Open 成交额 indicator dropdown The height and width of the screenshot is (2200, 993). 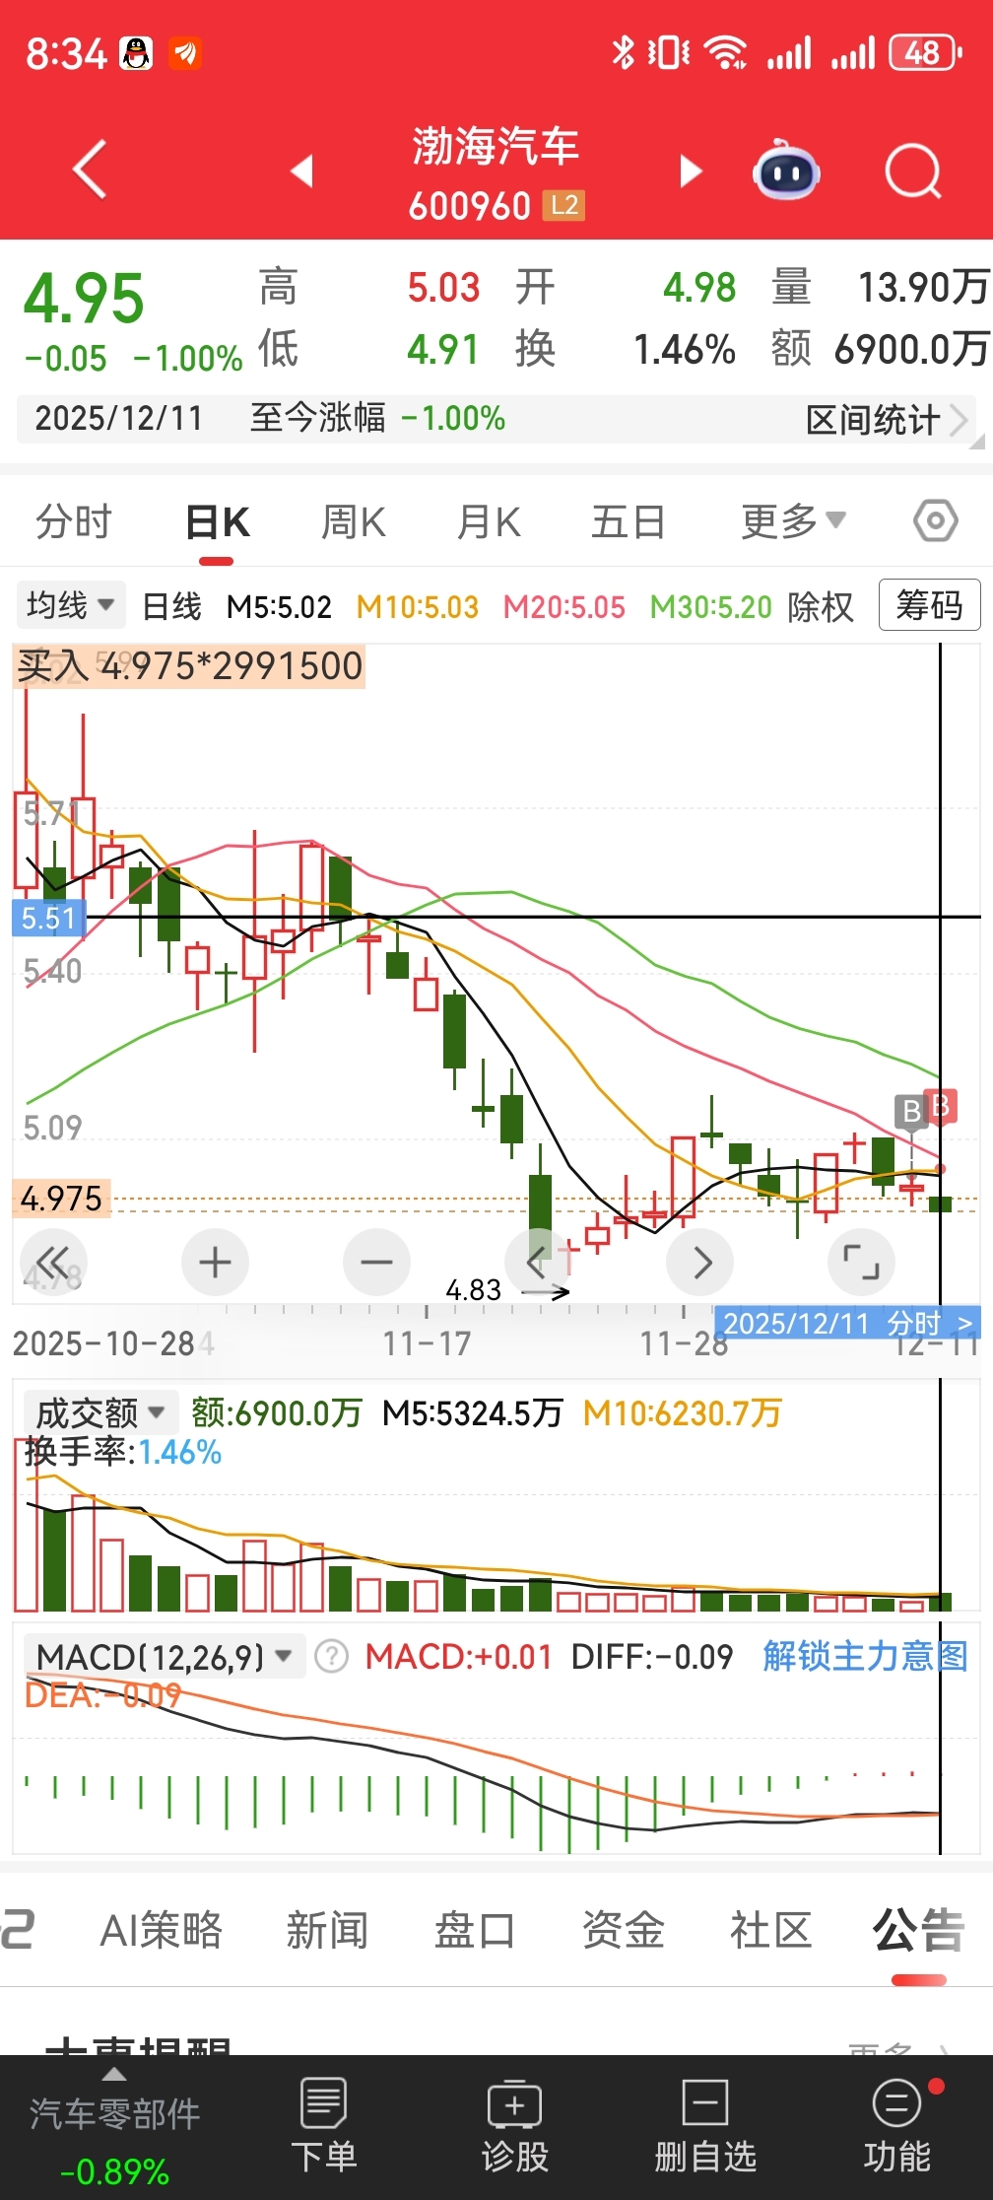tap(99, 1412)
